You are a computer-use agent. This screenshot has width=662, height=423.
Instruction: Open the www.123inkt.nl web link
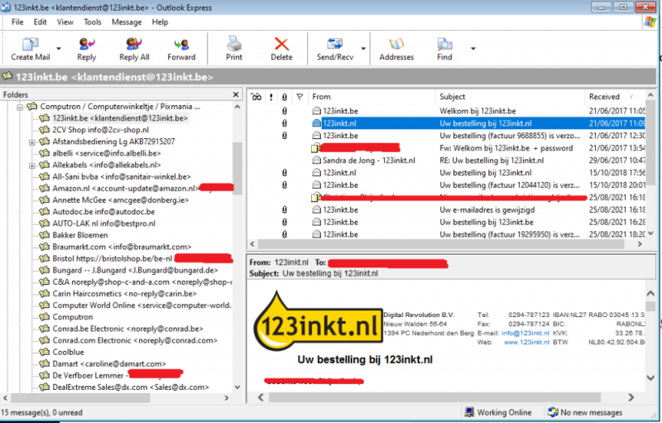click(x=521, y=341)
